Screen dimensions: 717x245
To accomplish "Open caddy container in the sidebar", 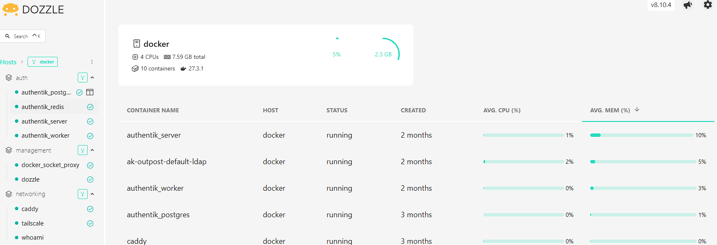I will (30, 209).
